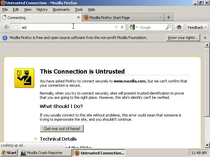The width and height of the screenshot is (210, 157).
Task: Go to the Home page icon
Action: (x=179, y=27)
